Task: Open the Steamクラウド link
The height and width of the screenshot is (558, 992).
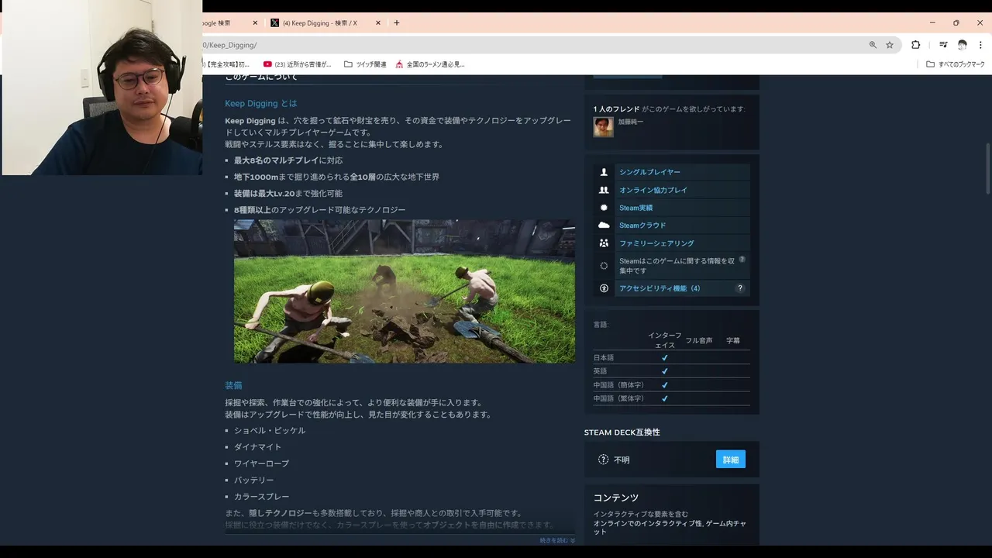Action: (x=642, y=226)
